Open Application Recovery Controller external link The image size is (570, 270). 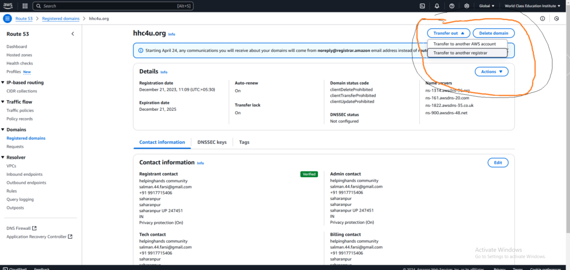[x=40, y=237]
